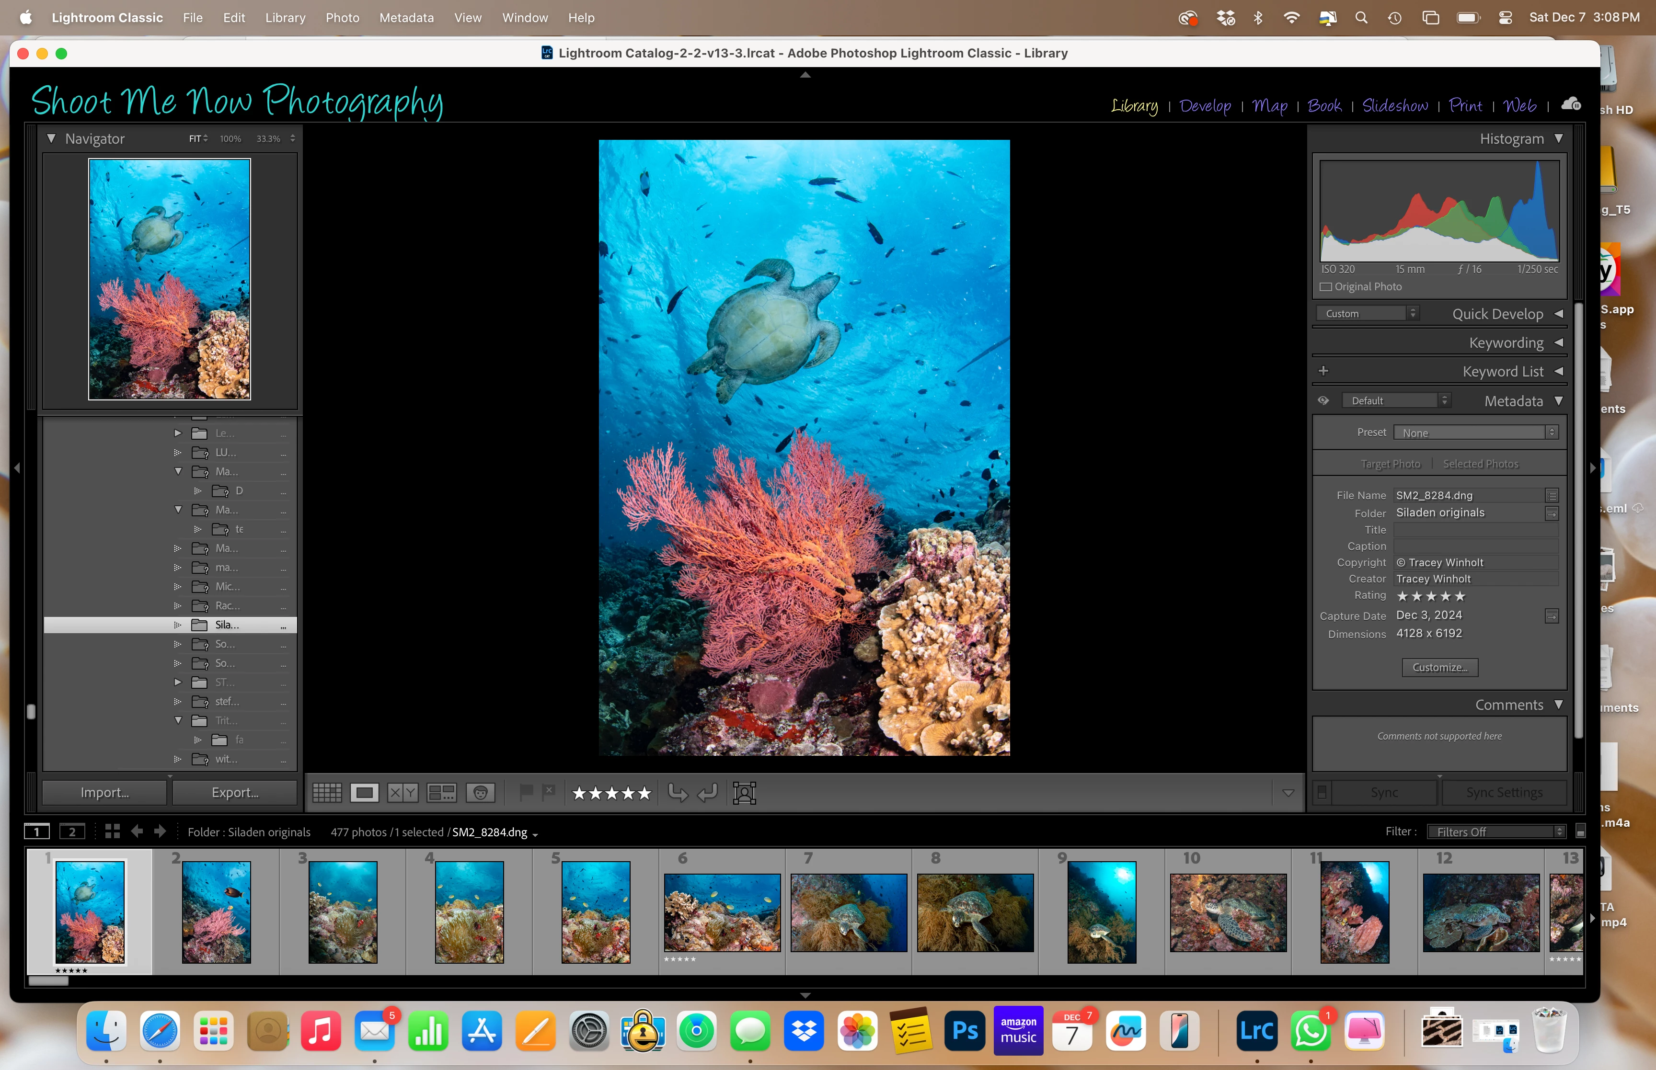The width and height of the screenshot is (1656, 1070).
Task: Open Survey view icon in toolbar
Action: tap(441, 793)
